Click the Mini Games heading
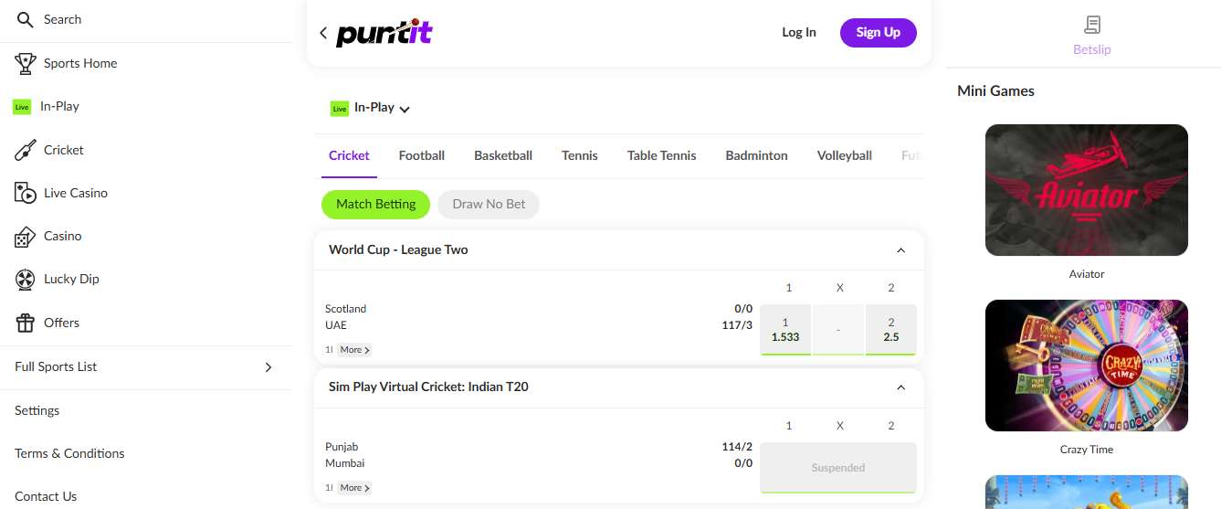Viewport: 1221px width, 509px height. point(995,90)
